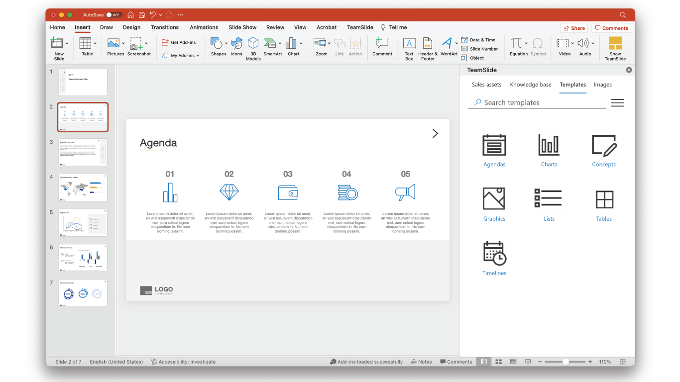
Task: Click the Share button
Action: 574,28
